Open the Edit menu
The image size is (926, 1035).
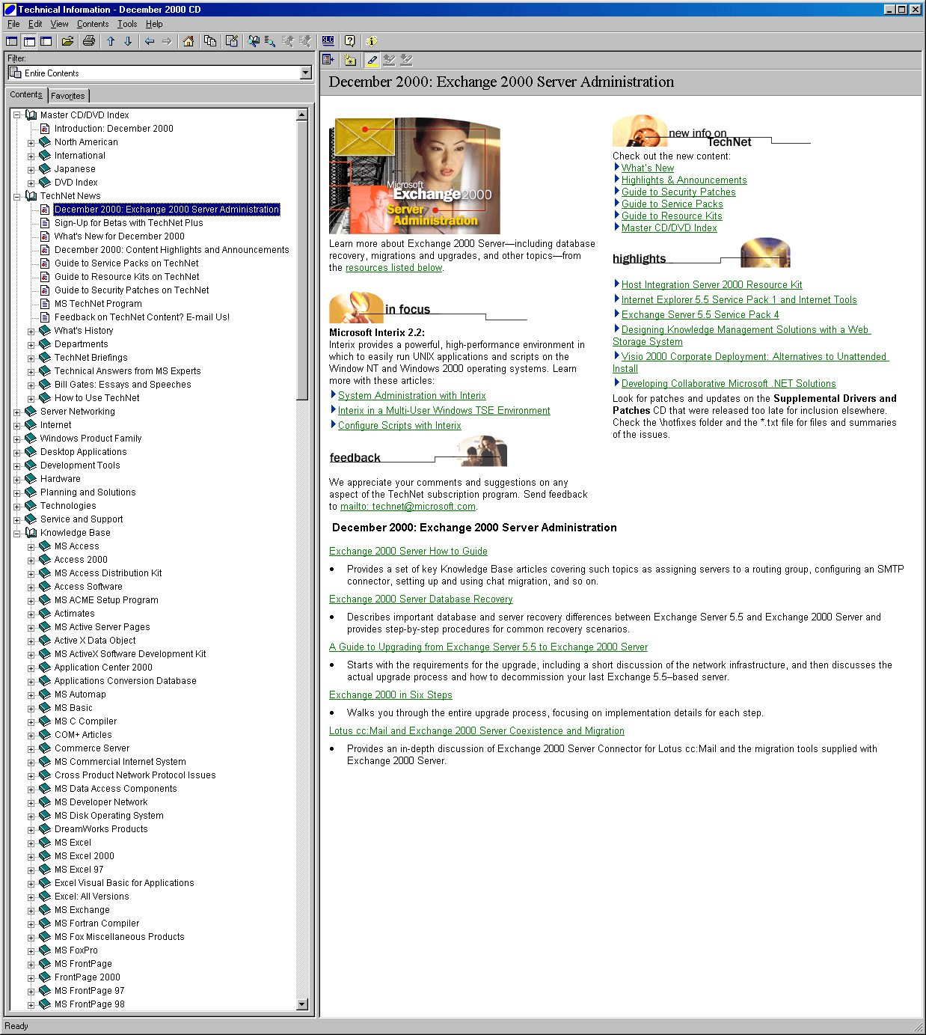tap(35, 24)
